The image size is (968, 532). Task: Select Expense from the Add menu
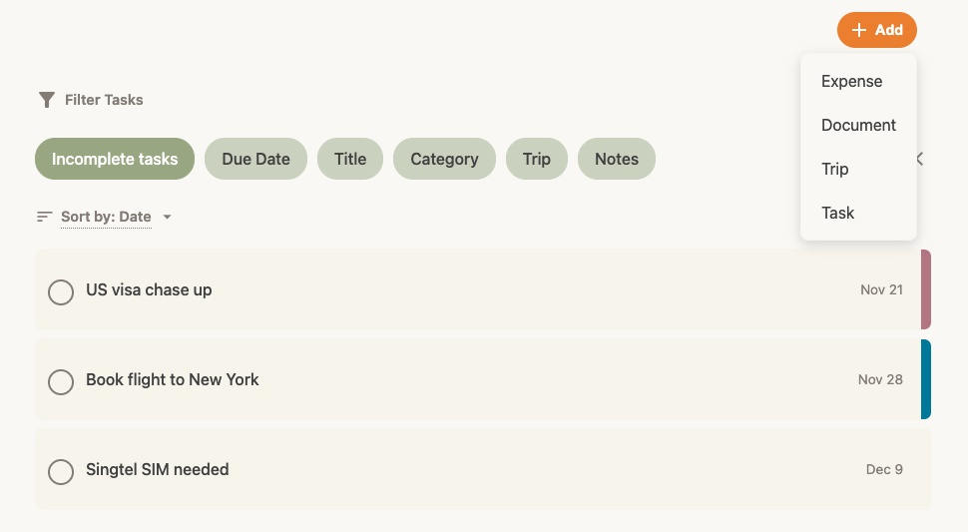[x=851, y=82]
